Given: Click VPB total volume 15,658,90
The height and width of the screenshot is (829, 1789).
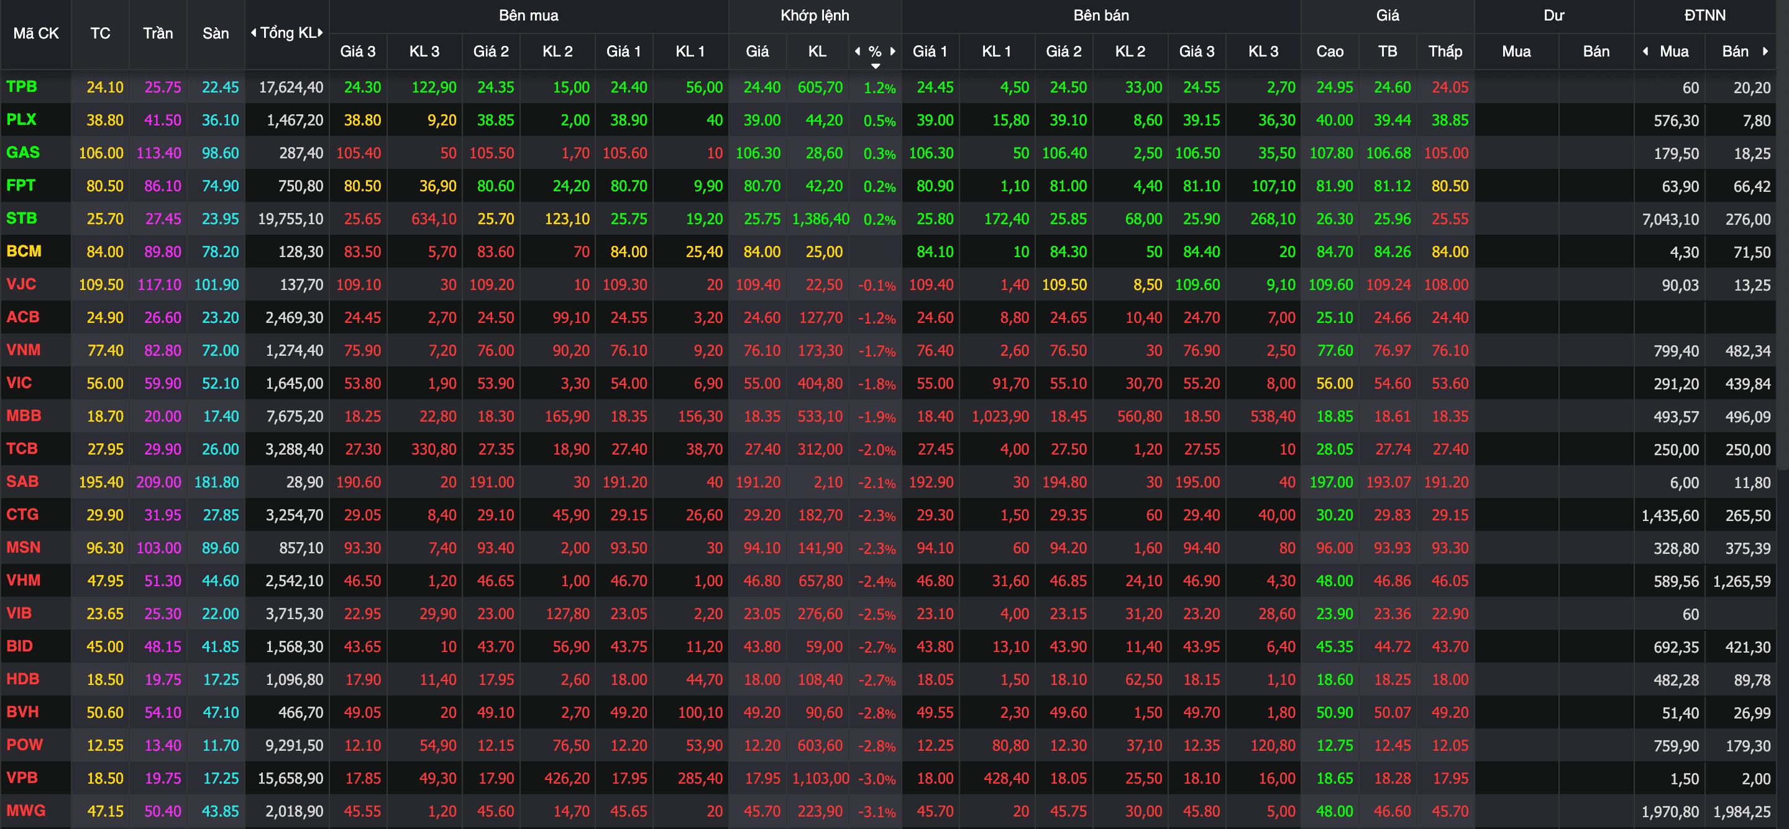Looking at the screenshot, I should 290,778.
